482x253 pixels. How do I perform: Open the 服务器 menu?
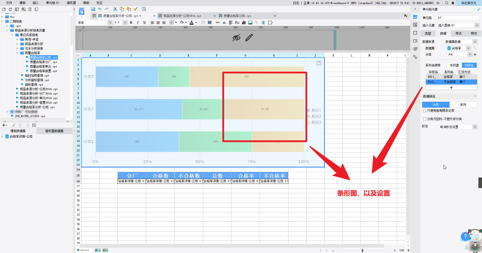click(71, 3)
